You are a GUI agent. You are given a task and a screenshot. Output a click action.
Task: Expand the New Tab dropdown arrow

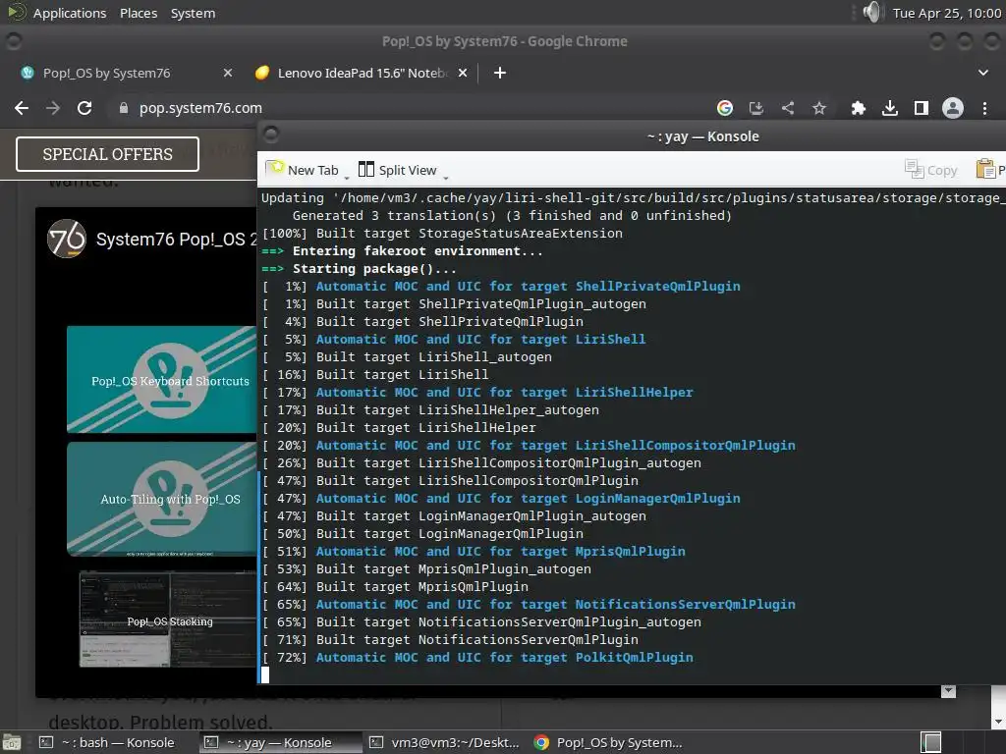(x=347, y=177)
